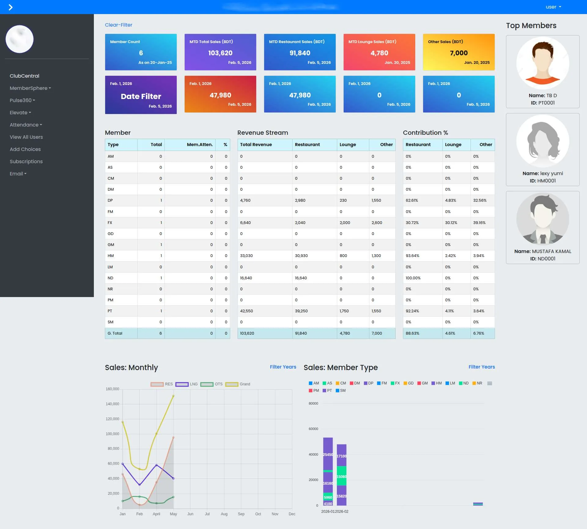Click lexy yumi's avatar

coord(543,141)
